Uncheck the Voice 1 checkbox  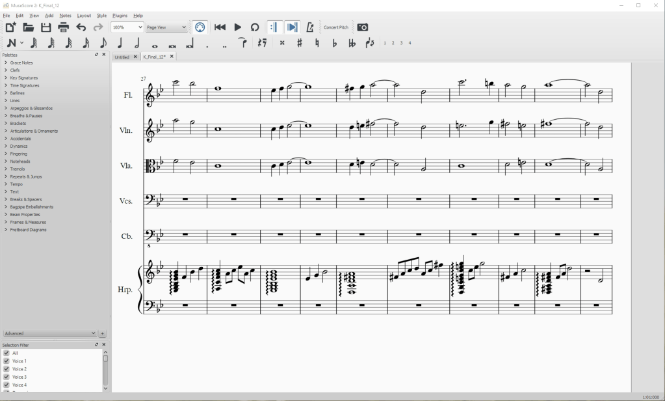(7, 361)
